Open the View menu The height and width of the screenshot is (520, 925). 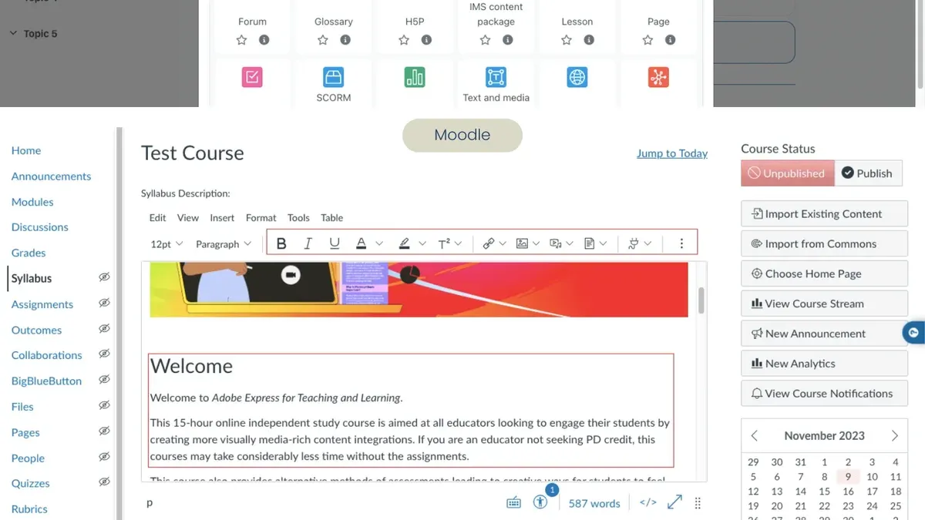[188, 218]
